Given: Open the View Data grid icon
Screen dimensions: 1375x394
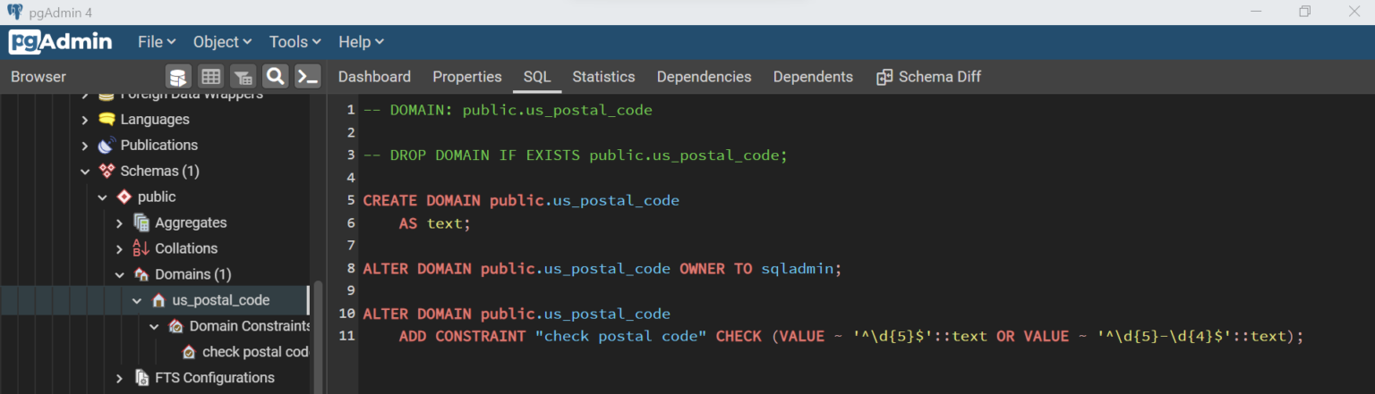Looking at the screenshot, I should click(x=210, y=77).
